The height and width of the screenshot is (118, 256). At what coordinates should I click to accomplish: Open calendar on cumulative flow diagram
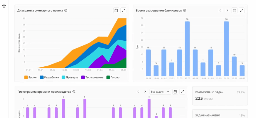(116, 11)
